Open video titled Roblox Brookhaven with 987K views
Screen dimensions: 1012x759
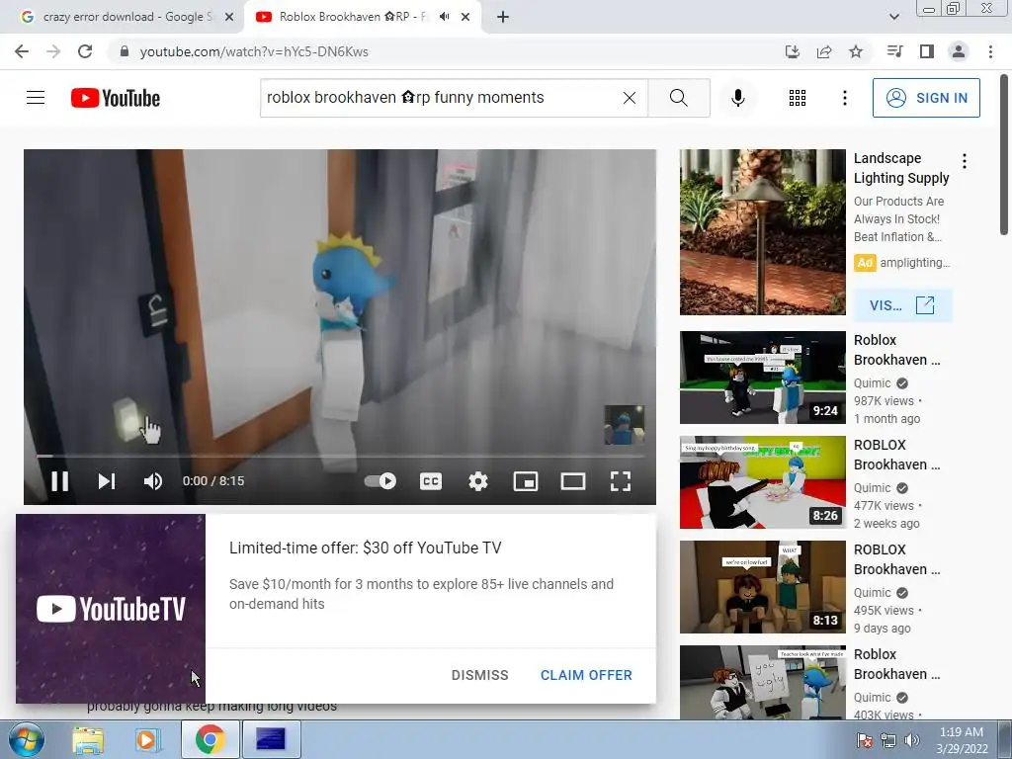[896, 350]
